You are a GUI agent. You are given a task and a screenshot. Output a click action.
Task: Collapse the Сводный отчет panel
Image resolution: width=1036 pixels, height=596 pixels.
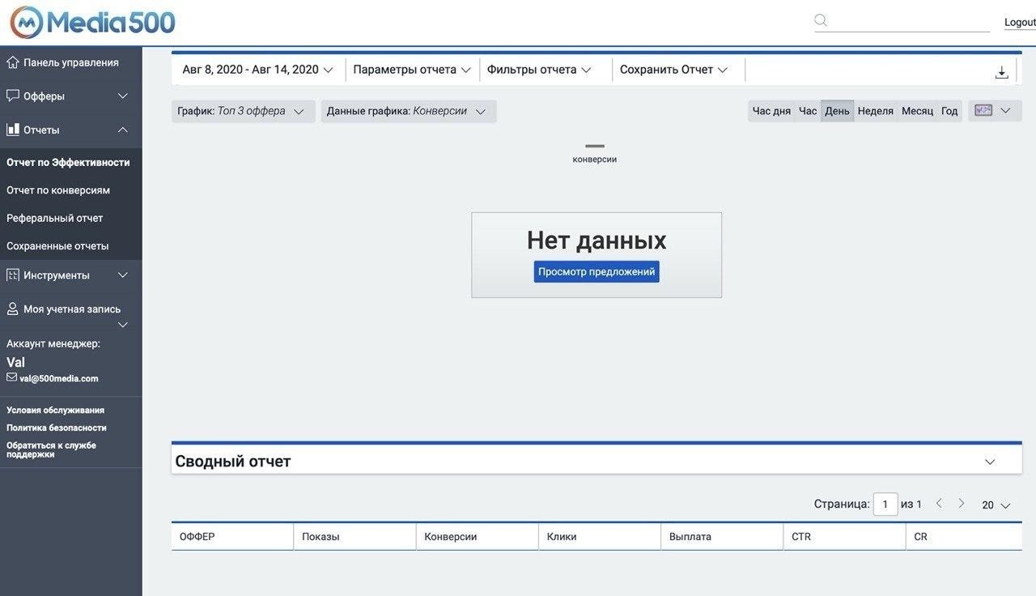pos(990,462)
